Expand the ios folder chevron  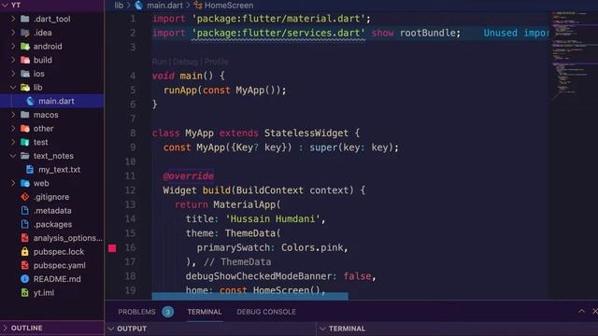pos(13,74)
